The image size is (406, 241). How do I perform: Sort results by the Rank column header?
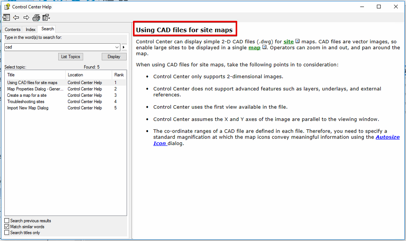(119, 75)
